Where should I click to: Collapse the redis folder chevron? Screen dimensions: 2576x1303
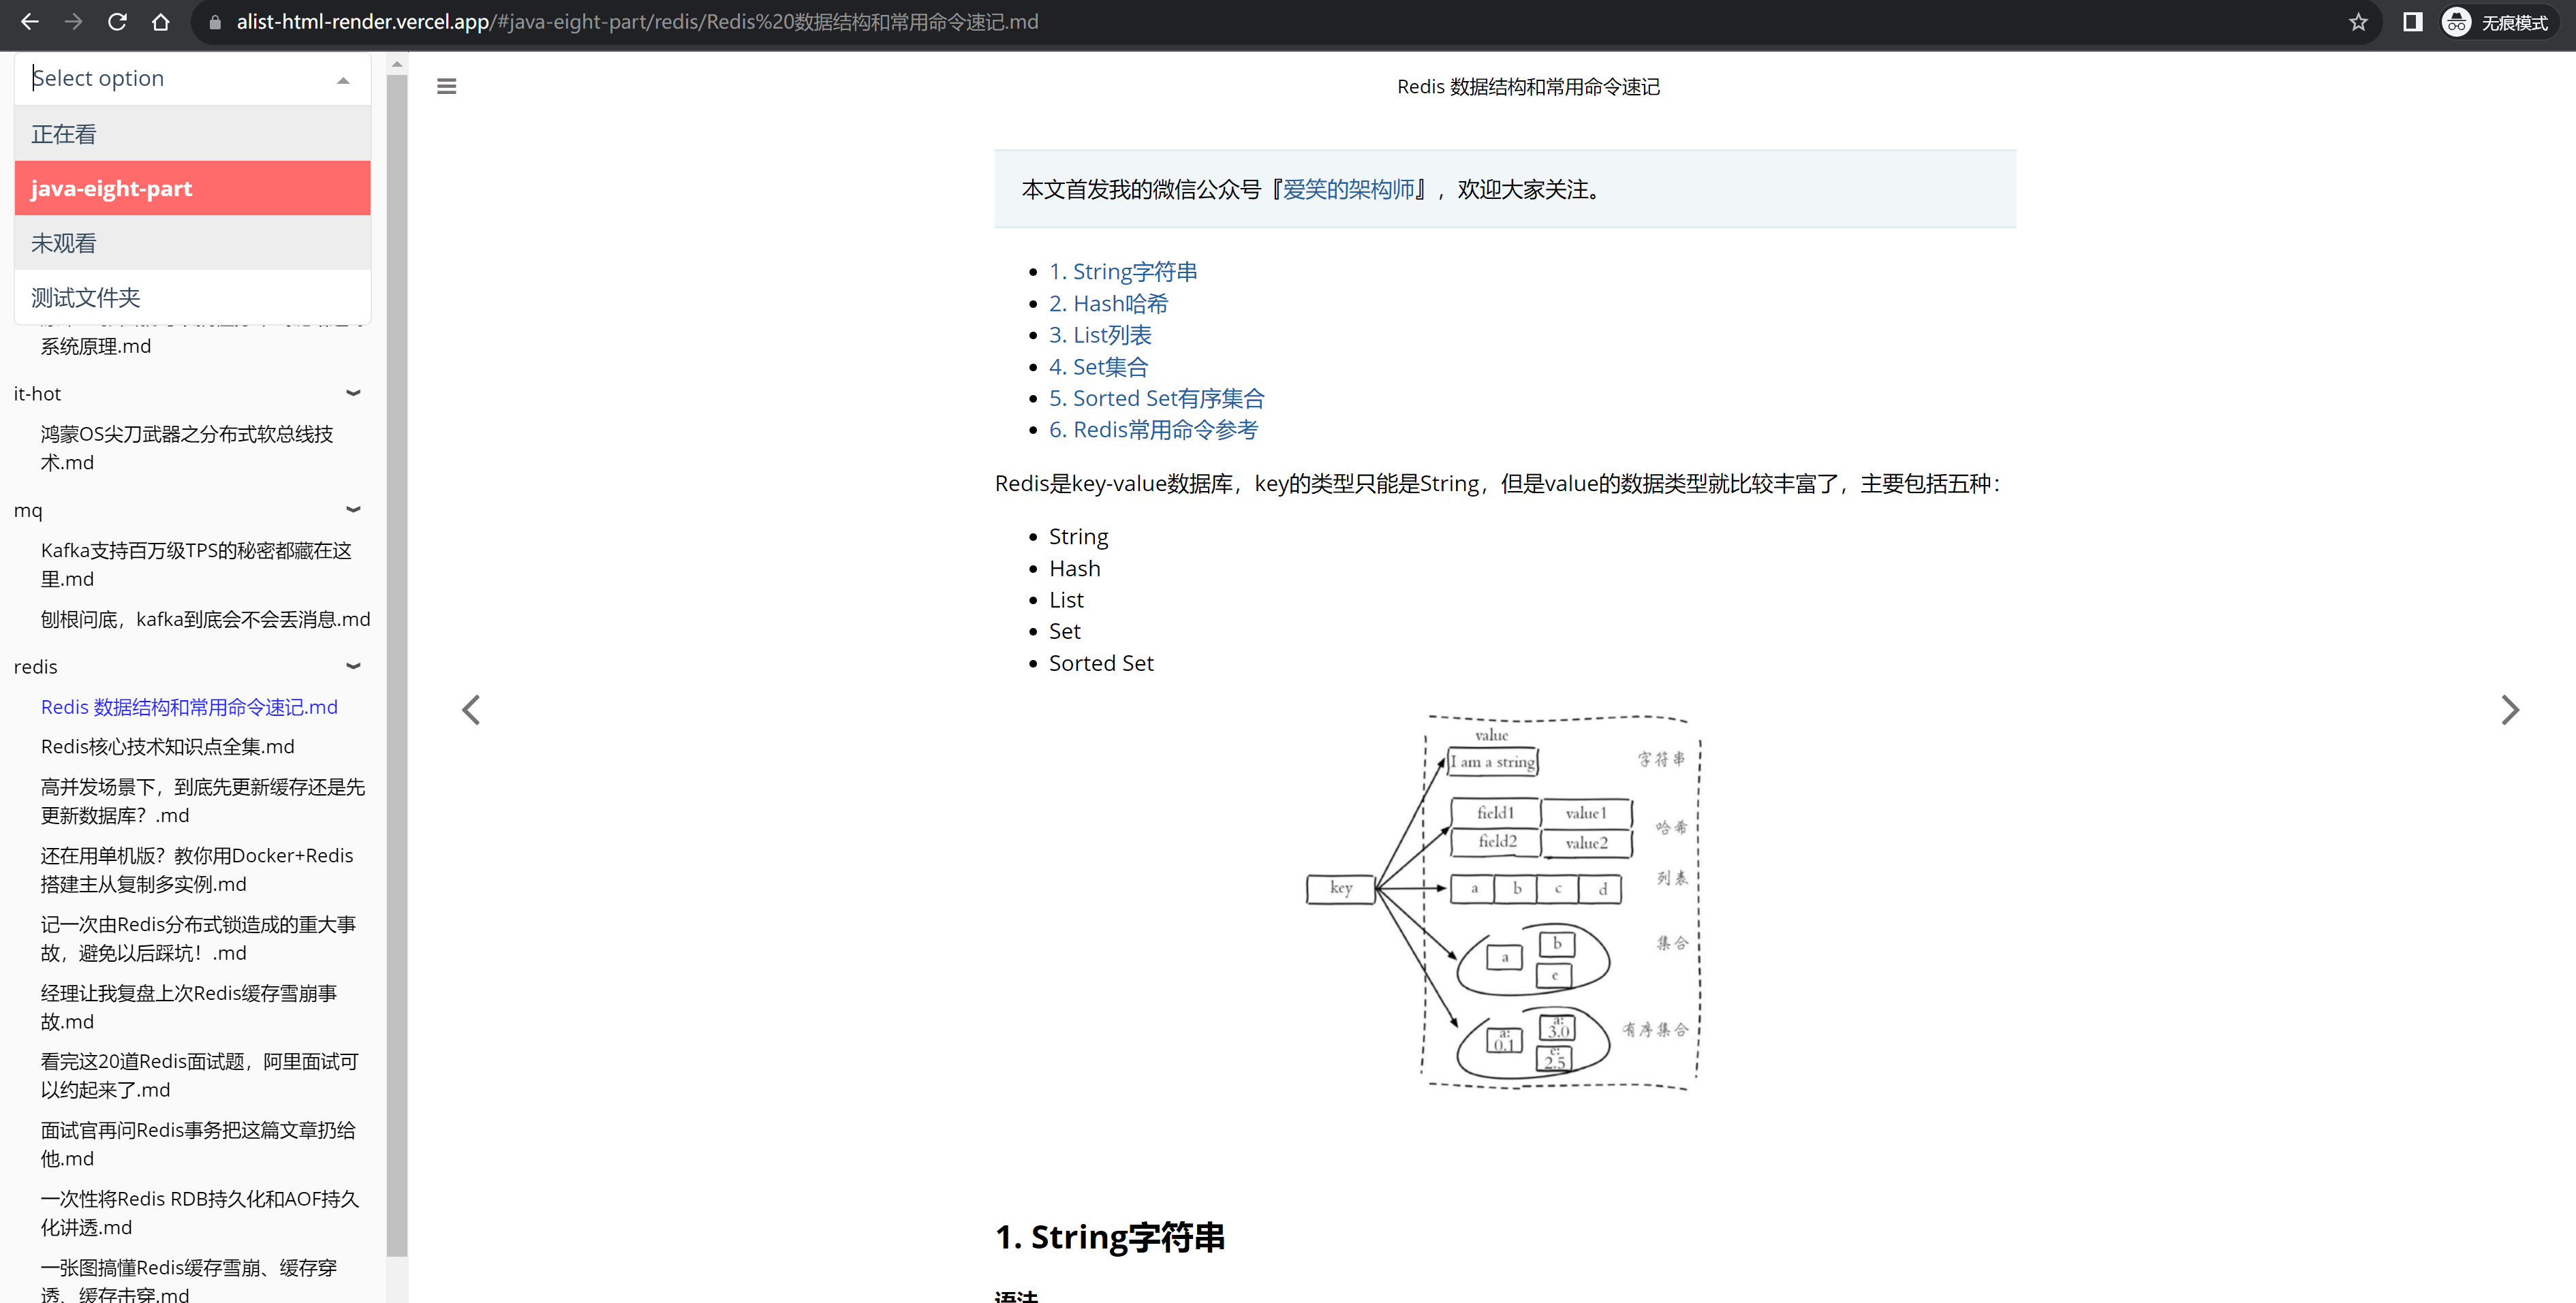[x=353, y=666]
